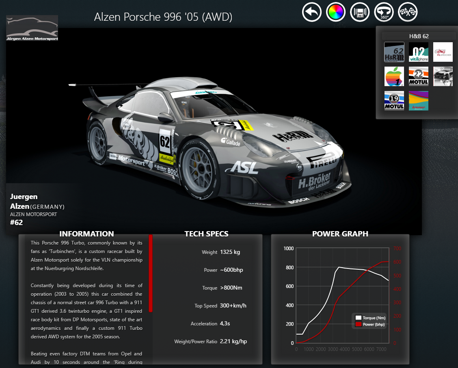458x368 pixels.
Task: Click the TECH SPECS heading
Action: (x=207, y=234)
